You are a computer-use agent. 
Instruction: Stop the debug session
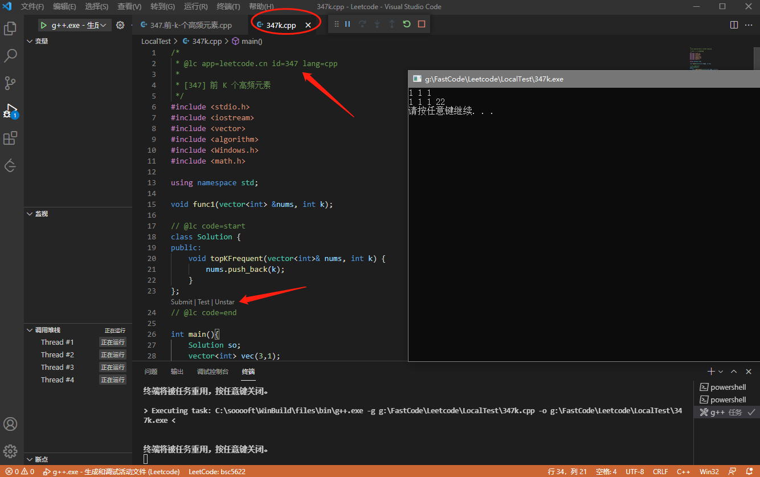422,24
